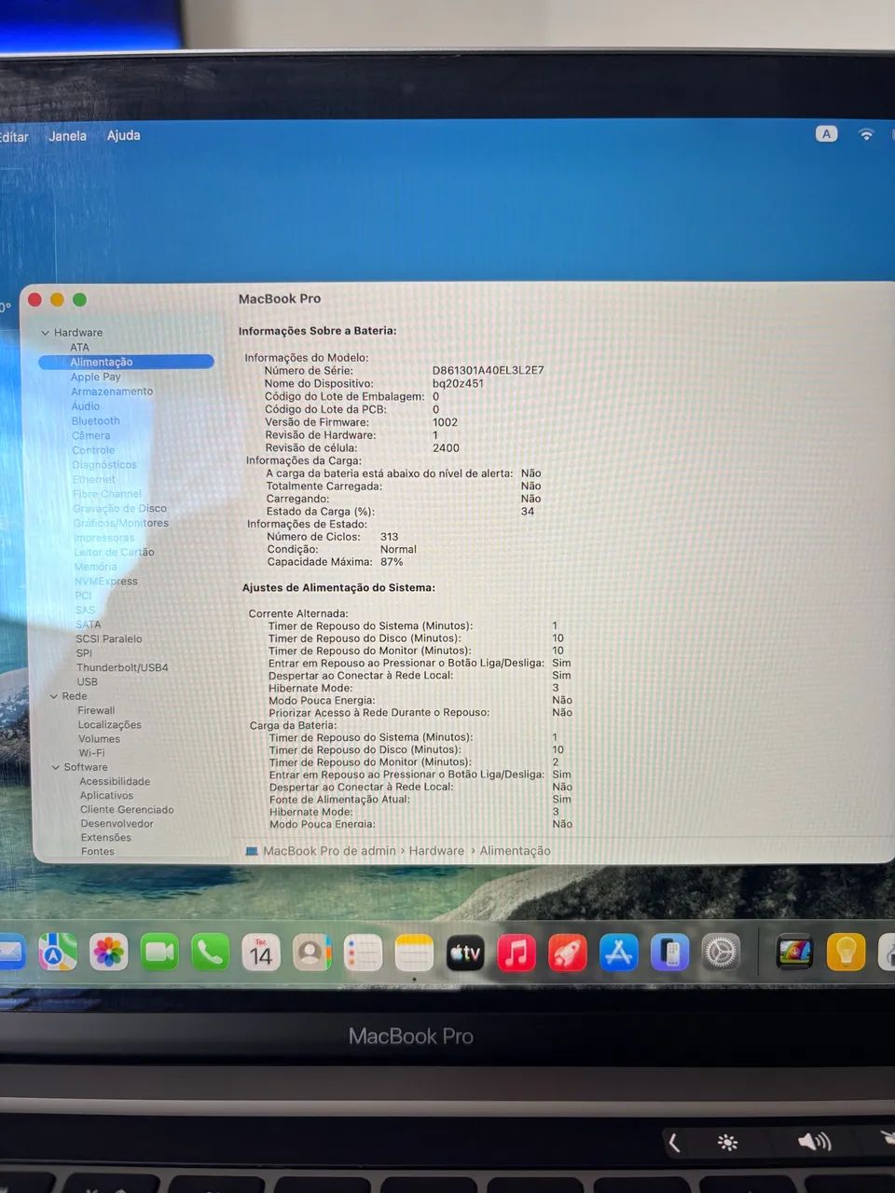The image size is (895, 1193).
Task: Select Bluetooth in the sidebar
Action: [x=95, y=421]
